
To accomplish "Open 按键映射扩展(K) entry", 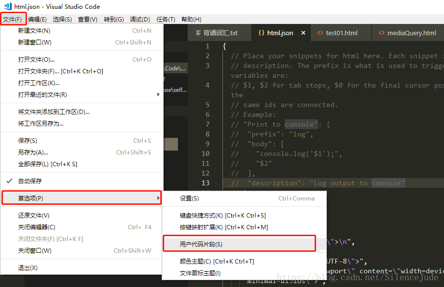I will [x=245, y=227].
